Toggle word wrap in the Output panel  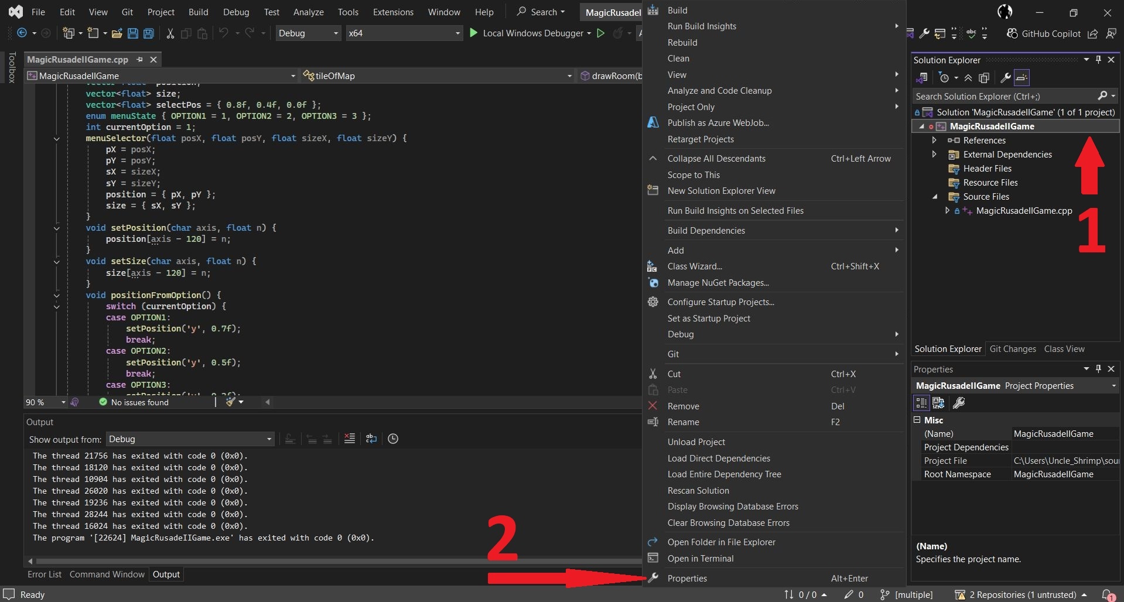click(x=371, y=439)
